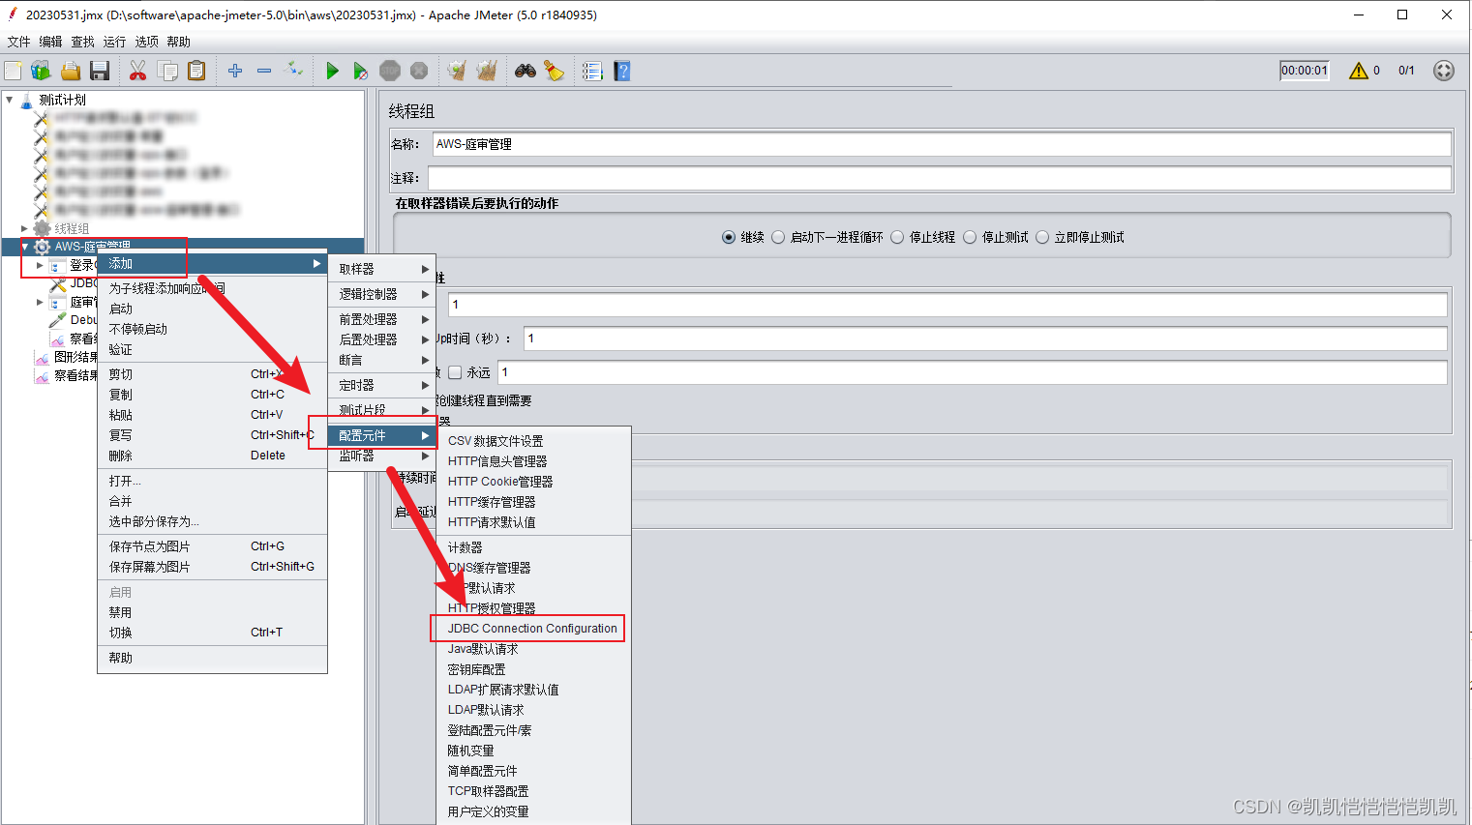Click the Clear all double broom icon

click(x=487, y=71)
